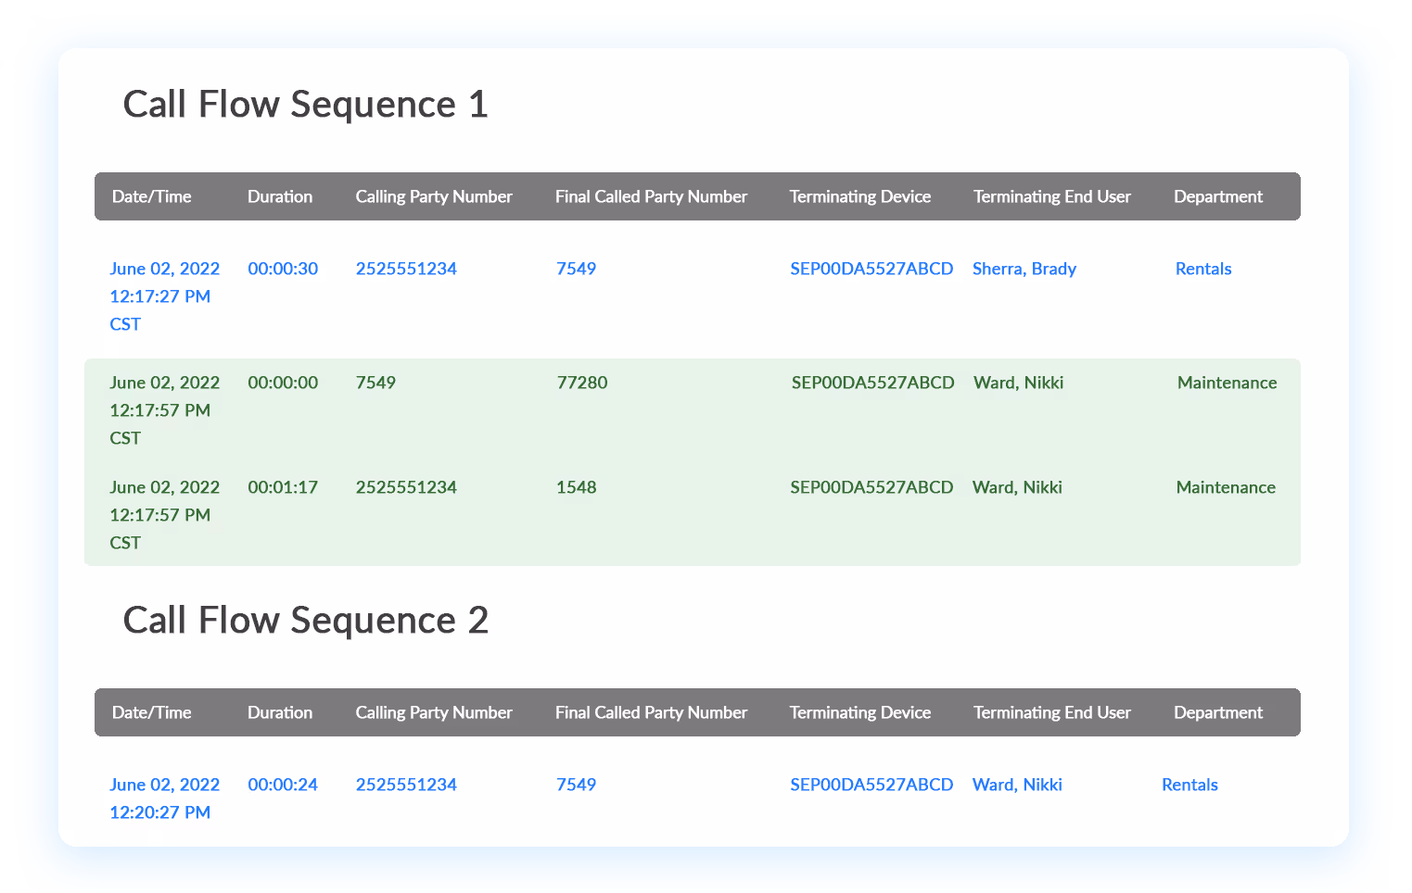Click Calling Party Number header in Sequence 2 table
The image size is (1412, 893).
[434, 712]
